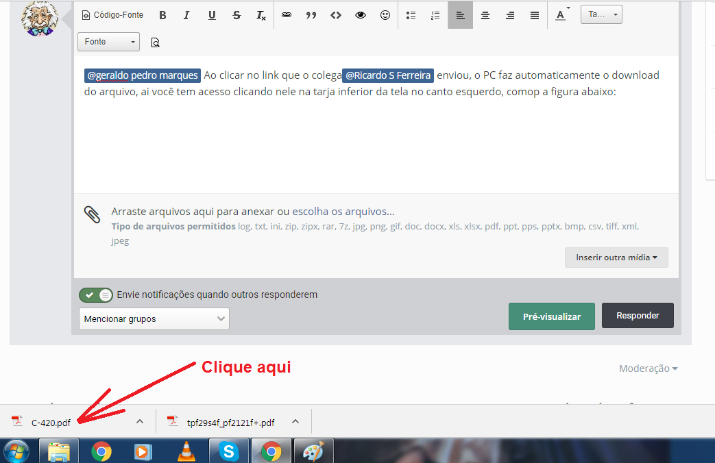
Task: Align text to the left
Action: click(460, 15)
